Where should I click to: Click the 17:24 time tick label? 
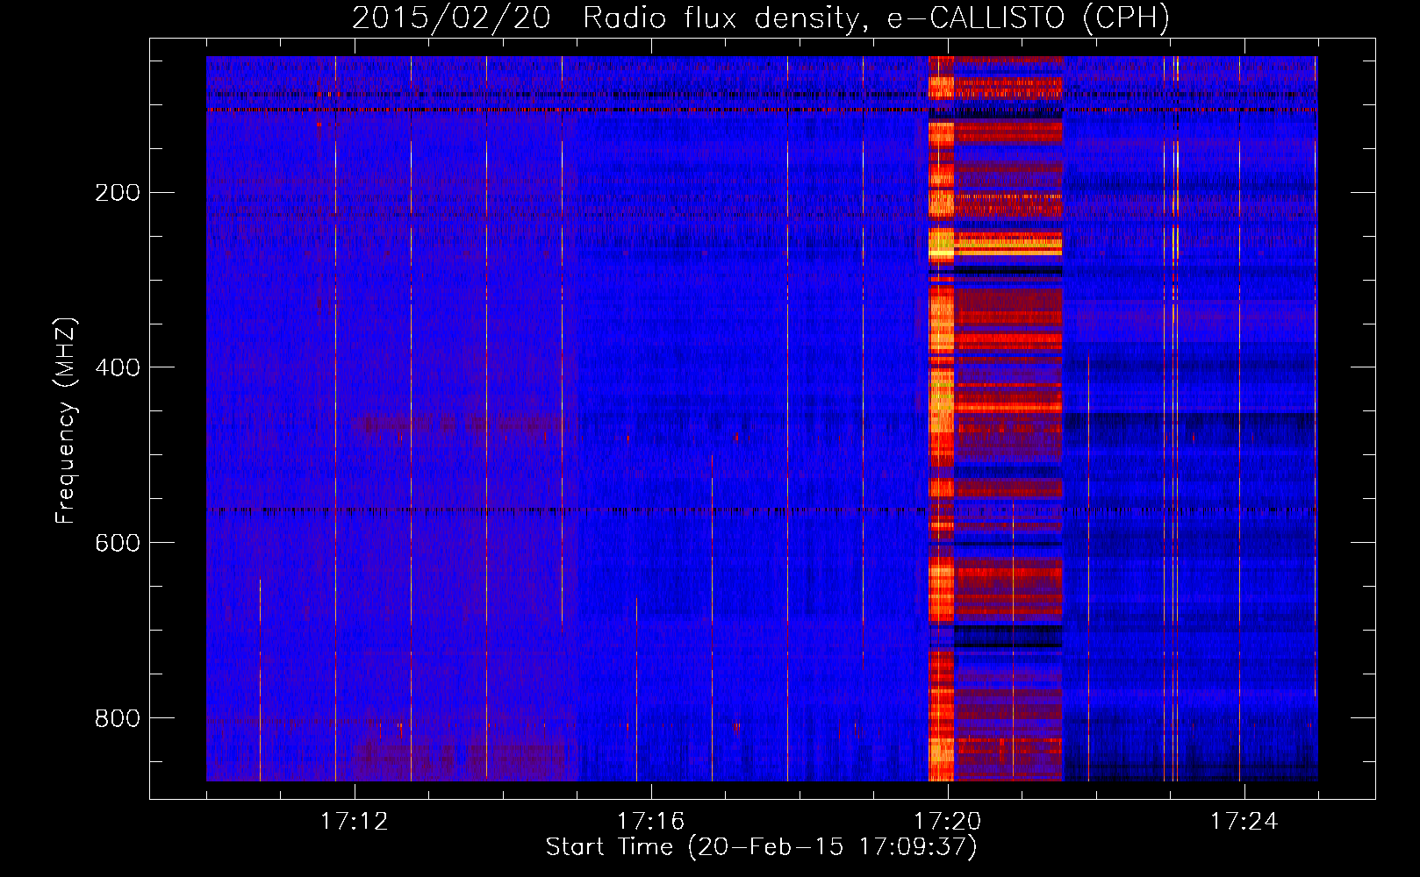(1244, 821)
